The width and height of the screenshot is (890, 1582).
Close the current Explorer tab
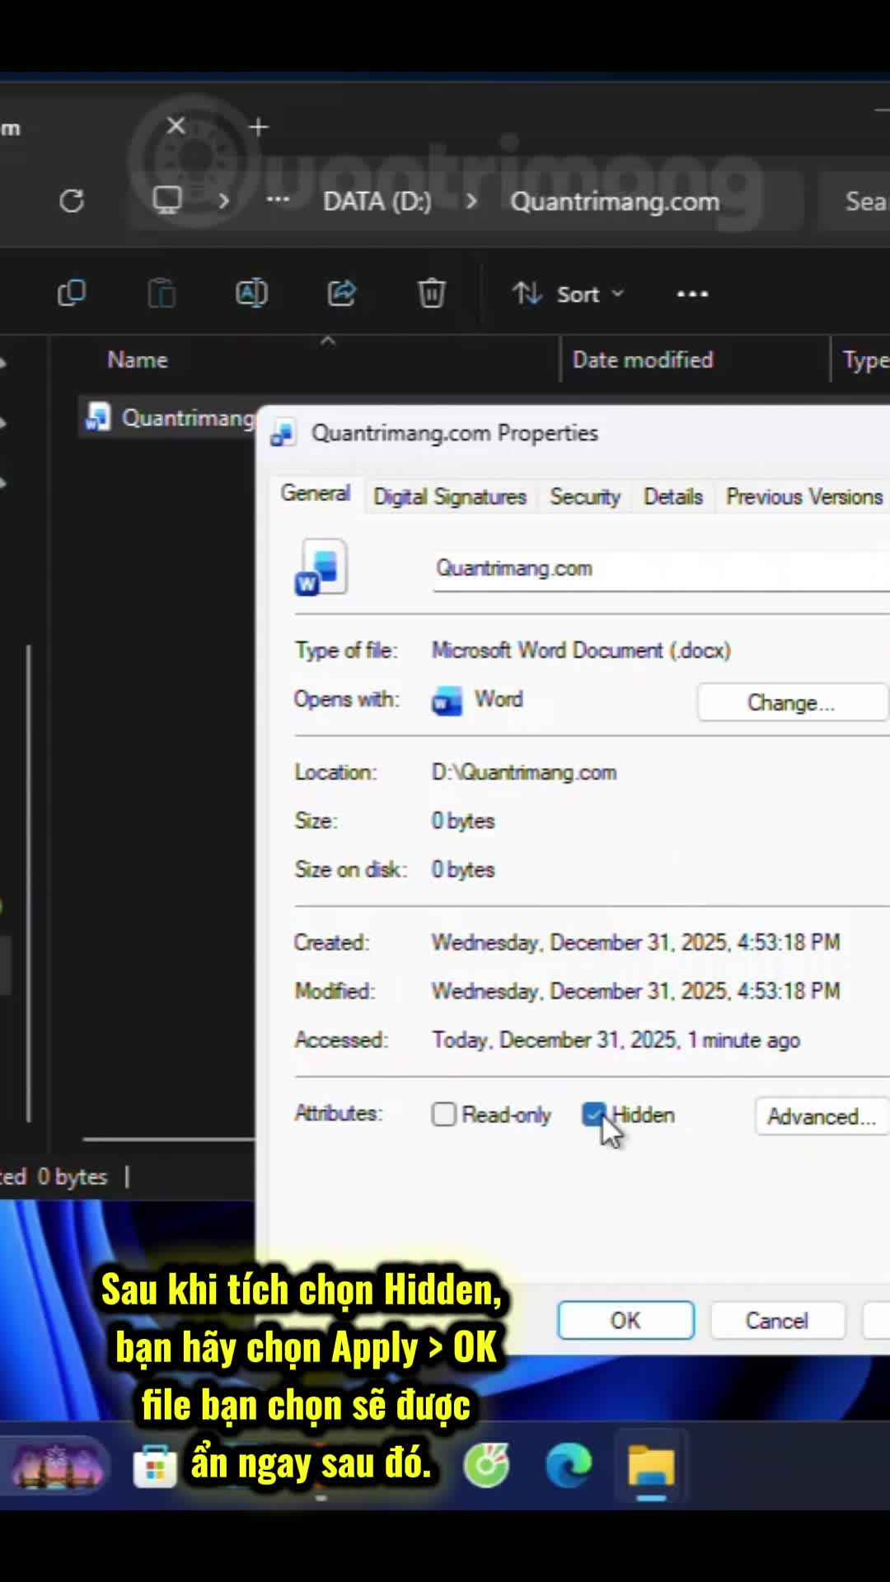tap(176, 125)
